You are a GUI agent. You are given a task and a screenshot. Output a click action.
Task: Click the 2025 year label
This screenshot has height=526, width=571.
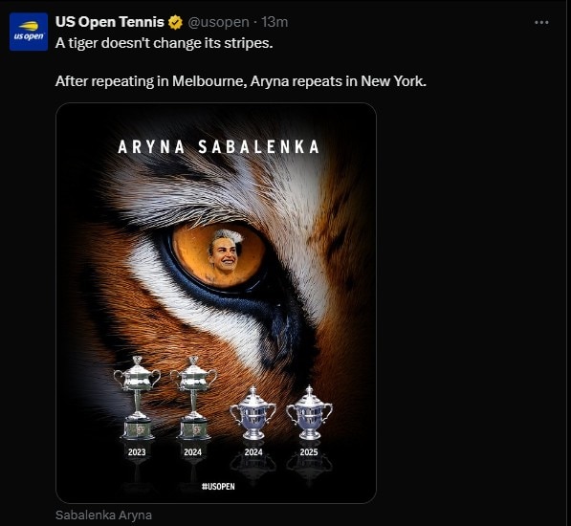coord(309,452)
